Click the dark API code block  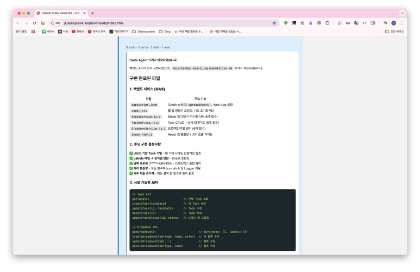pos(213,220)
